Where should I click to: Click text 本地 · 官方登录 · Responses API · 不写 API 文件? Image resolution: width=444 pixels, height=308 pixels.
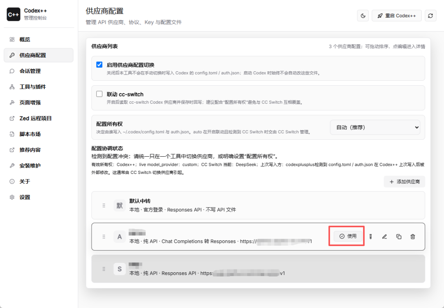(183, 210)
